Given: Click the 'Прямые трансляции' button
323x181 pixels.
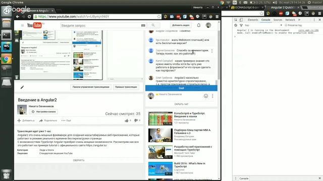Looking at the screenshot, I should [x=126, y=87].
